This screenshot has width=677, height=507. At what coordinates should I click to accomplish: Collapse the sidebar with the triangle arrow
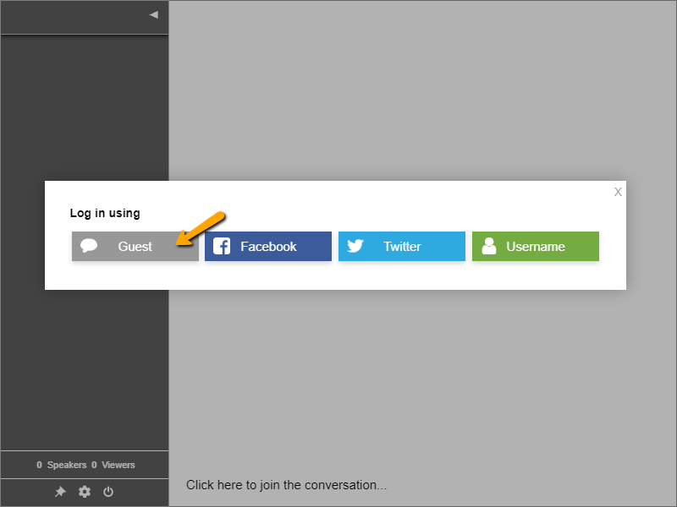pos(153,14)
